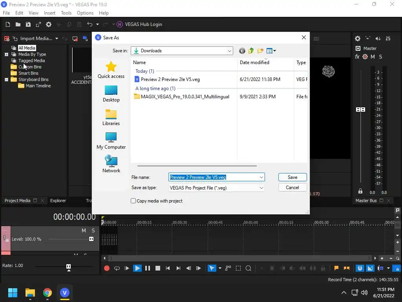Image resolution: width=402 pixels, height=302 pixels.
Task: Go to Desktop location
Action: 111,94
